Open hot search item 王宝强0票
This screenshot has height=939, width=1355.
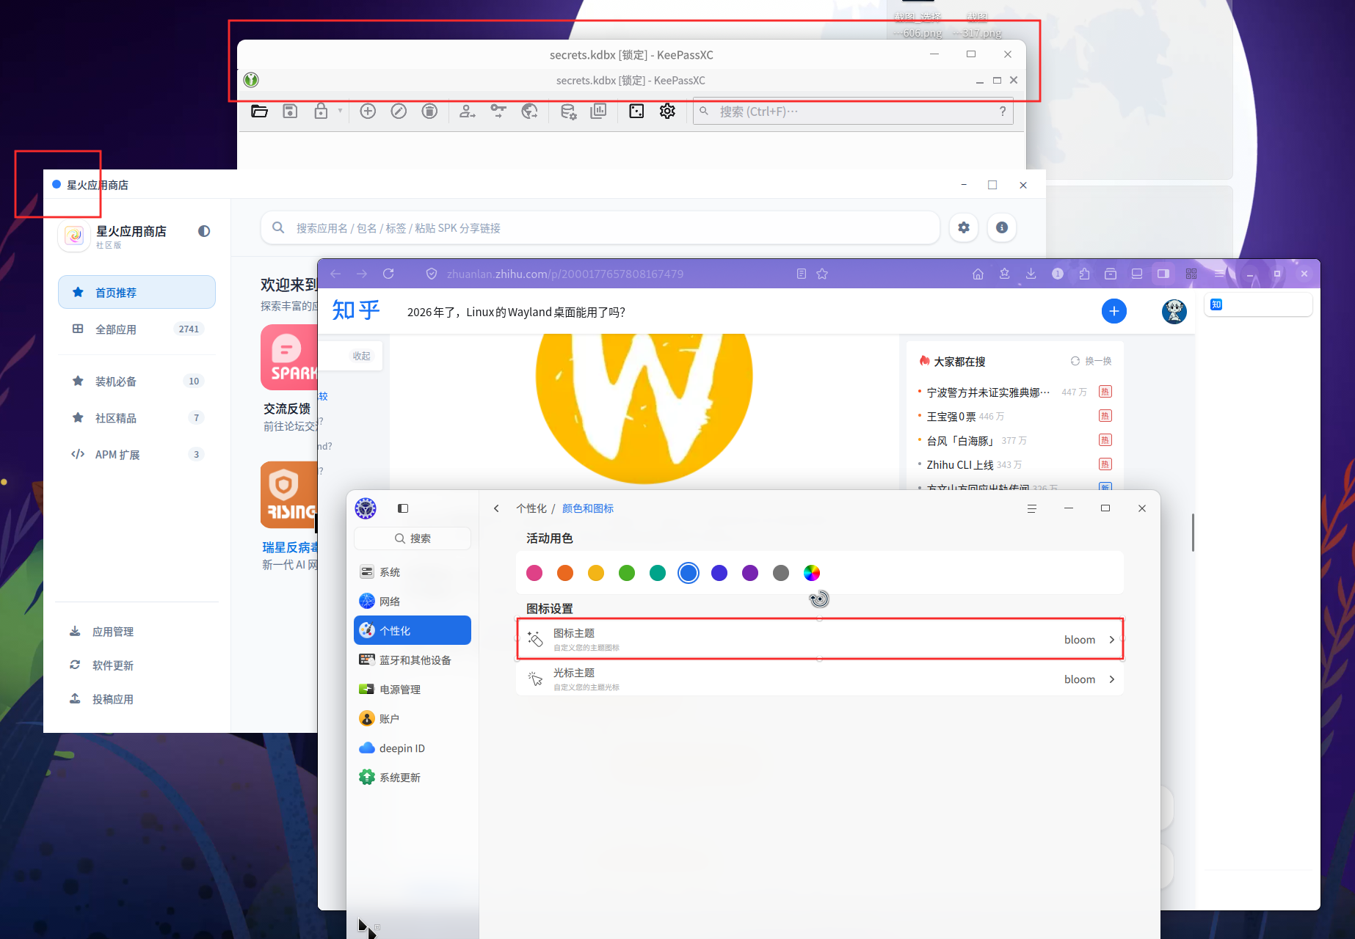[951, 417]
